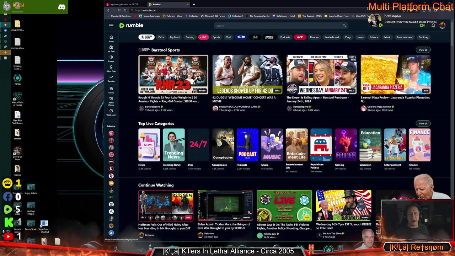Open Browse in the sidebar

[111, 58]
